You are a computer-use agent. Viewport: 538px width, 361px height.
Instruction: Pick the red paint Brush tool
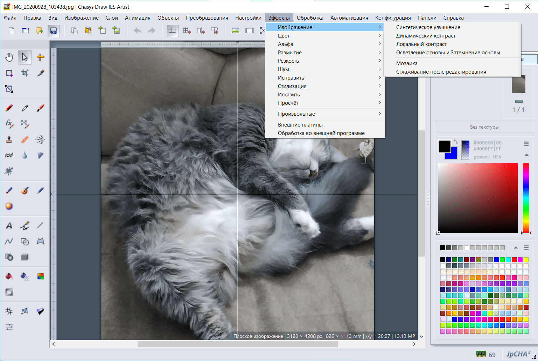coord(41,108)
